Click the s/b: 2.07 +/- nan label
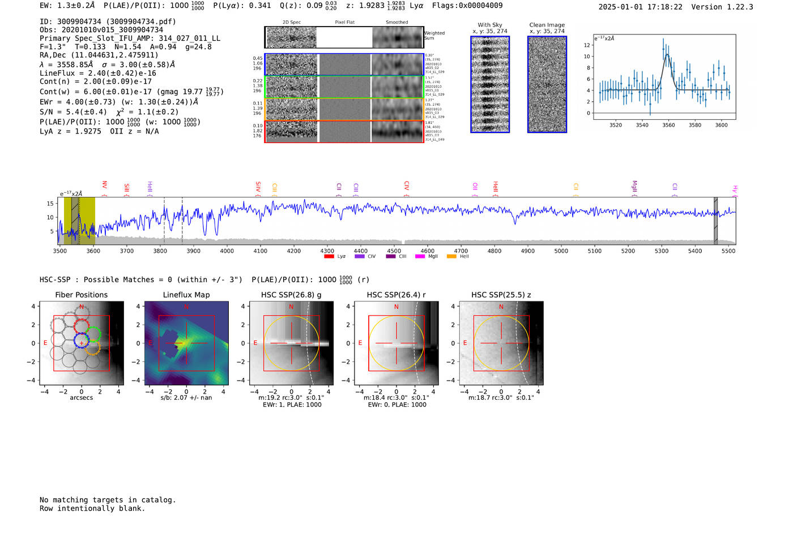 [x=186, y=398]
